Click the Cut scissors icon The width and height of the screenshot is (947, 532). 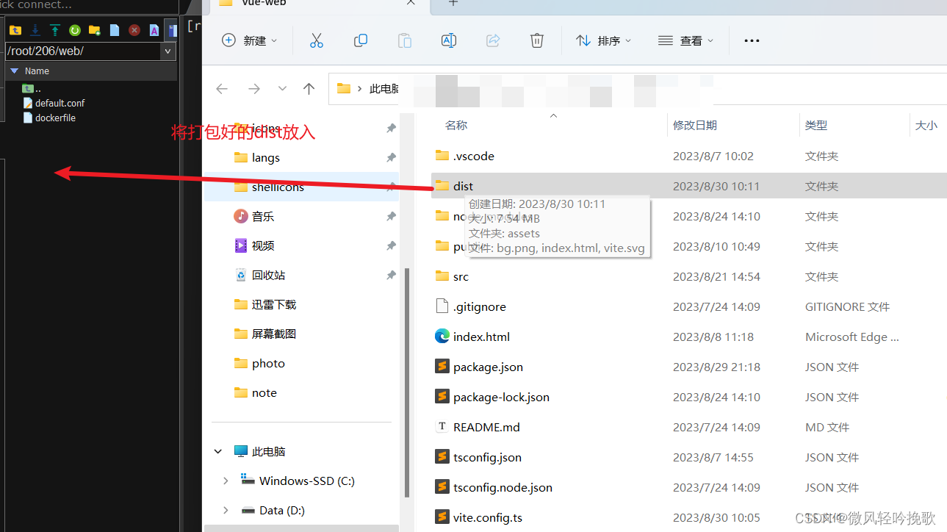pos(317,40)
